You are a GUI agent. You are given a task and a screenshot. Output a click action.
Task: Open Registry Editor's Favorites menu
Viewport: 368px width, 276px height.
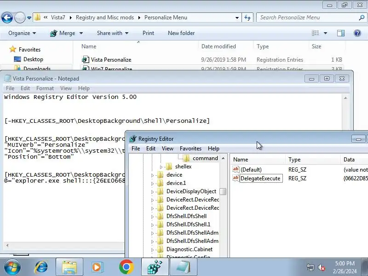[190, 149]
